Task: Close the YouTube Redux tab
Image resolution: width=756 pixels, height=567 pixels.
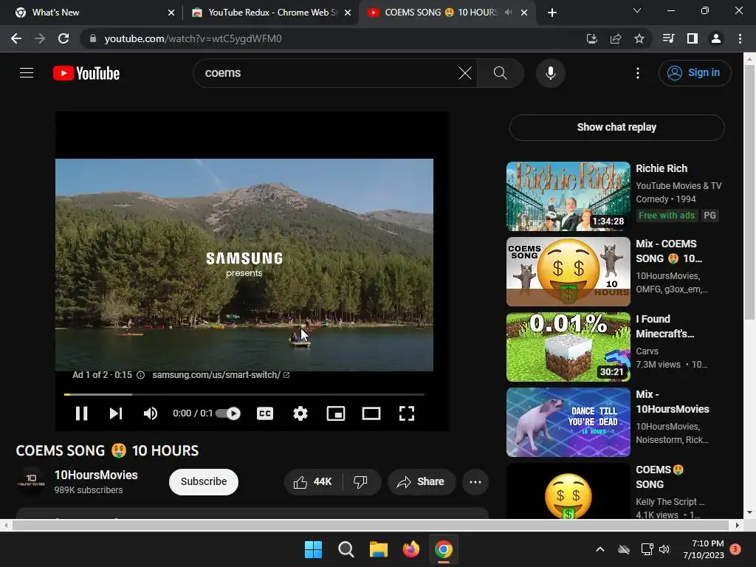Action: [348, 13]
